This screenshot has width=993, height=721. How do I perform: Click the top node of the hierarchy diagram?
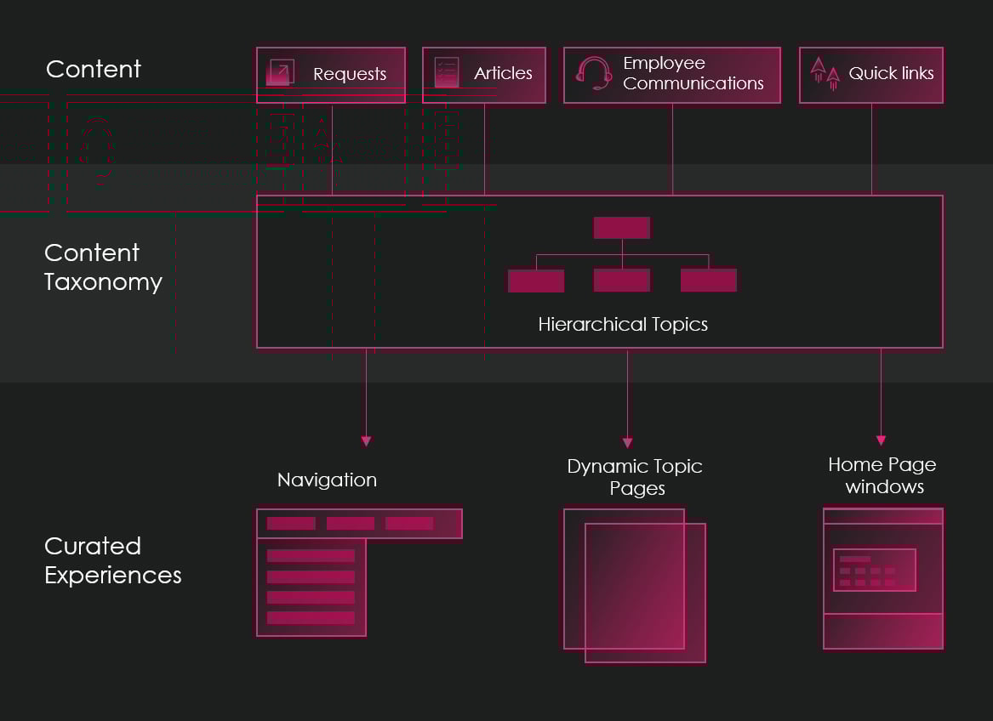[622, 228]
